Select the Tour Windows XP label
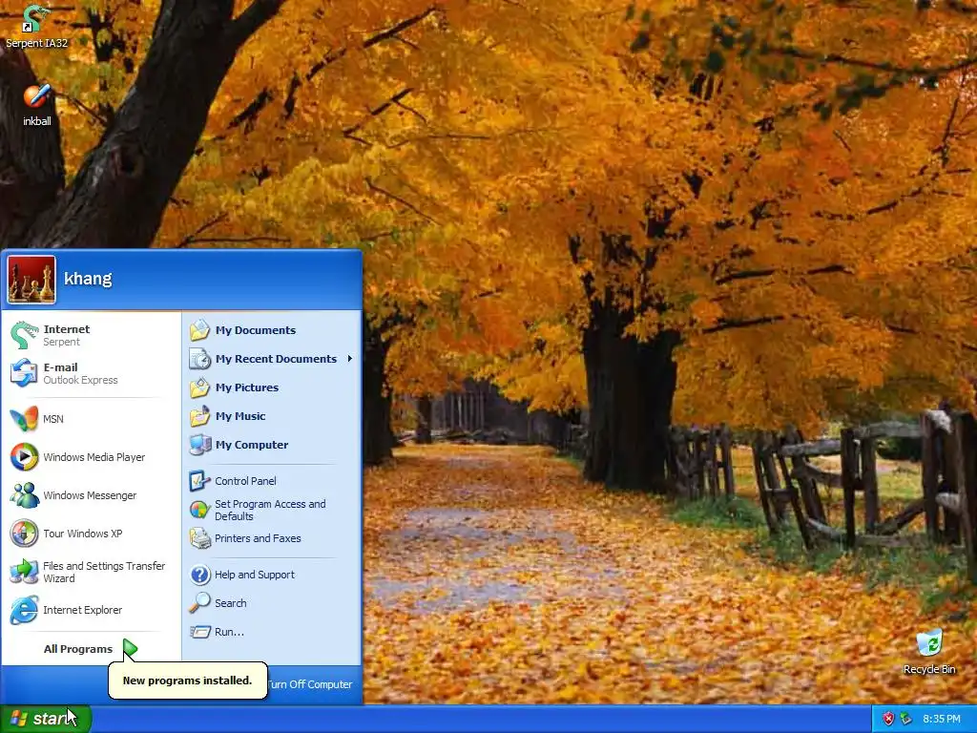This screenshot has height=733, width=977. (x=82, y=534)
